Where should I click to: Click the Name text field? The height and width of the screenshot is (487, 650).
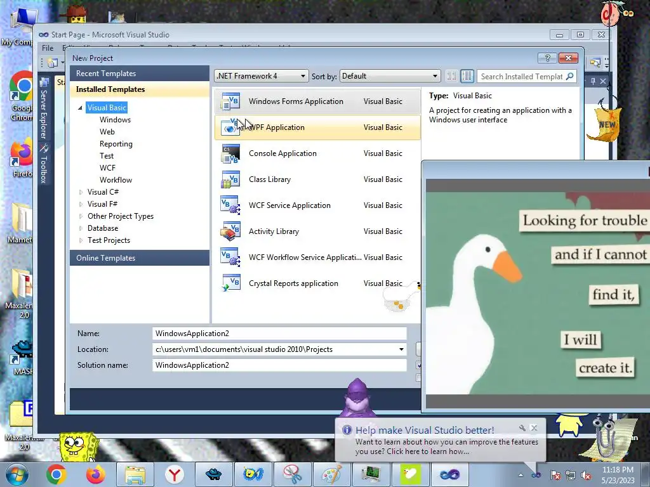pos(279,334)
